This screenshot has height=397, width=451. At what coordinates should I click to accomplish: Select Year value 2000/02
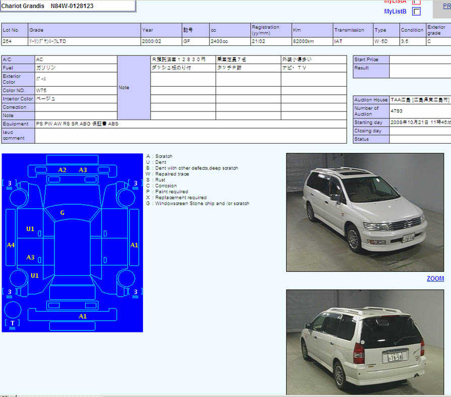tap(161, 41)
